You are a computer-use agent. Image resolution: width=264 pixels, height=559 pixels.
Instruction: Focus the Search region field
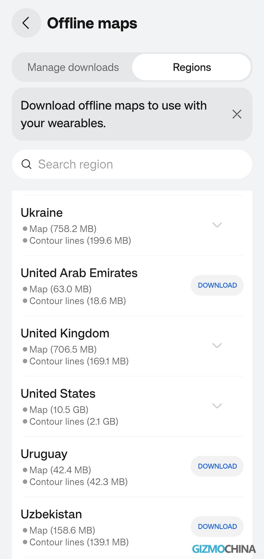[x=139, y=164]
